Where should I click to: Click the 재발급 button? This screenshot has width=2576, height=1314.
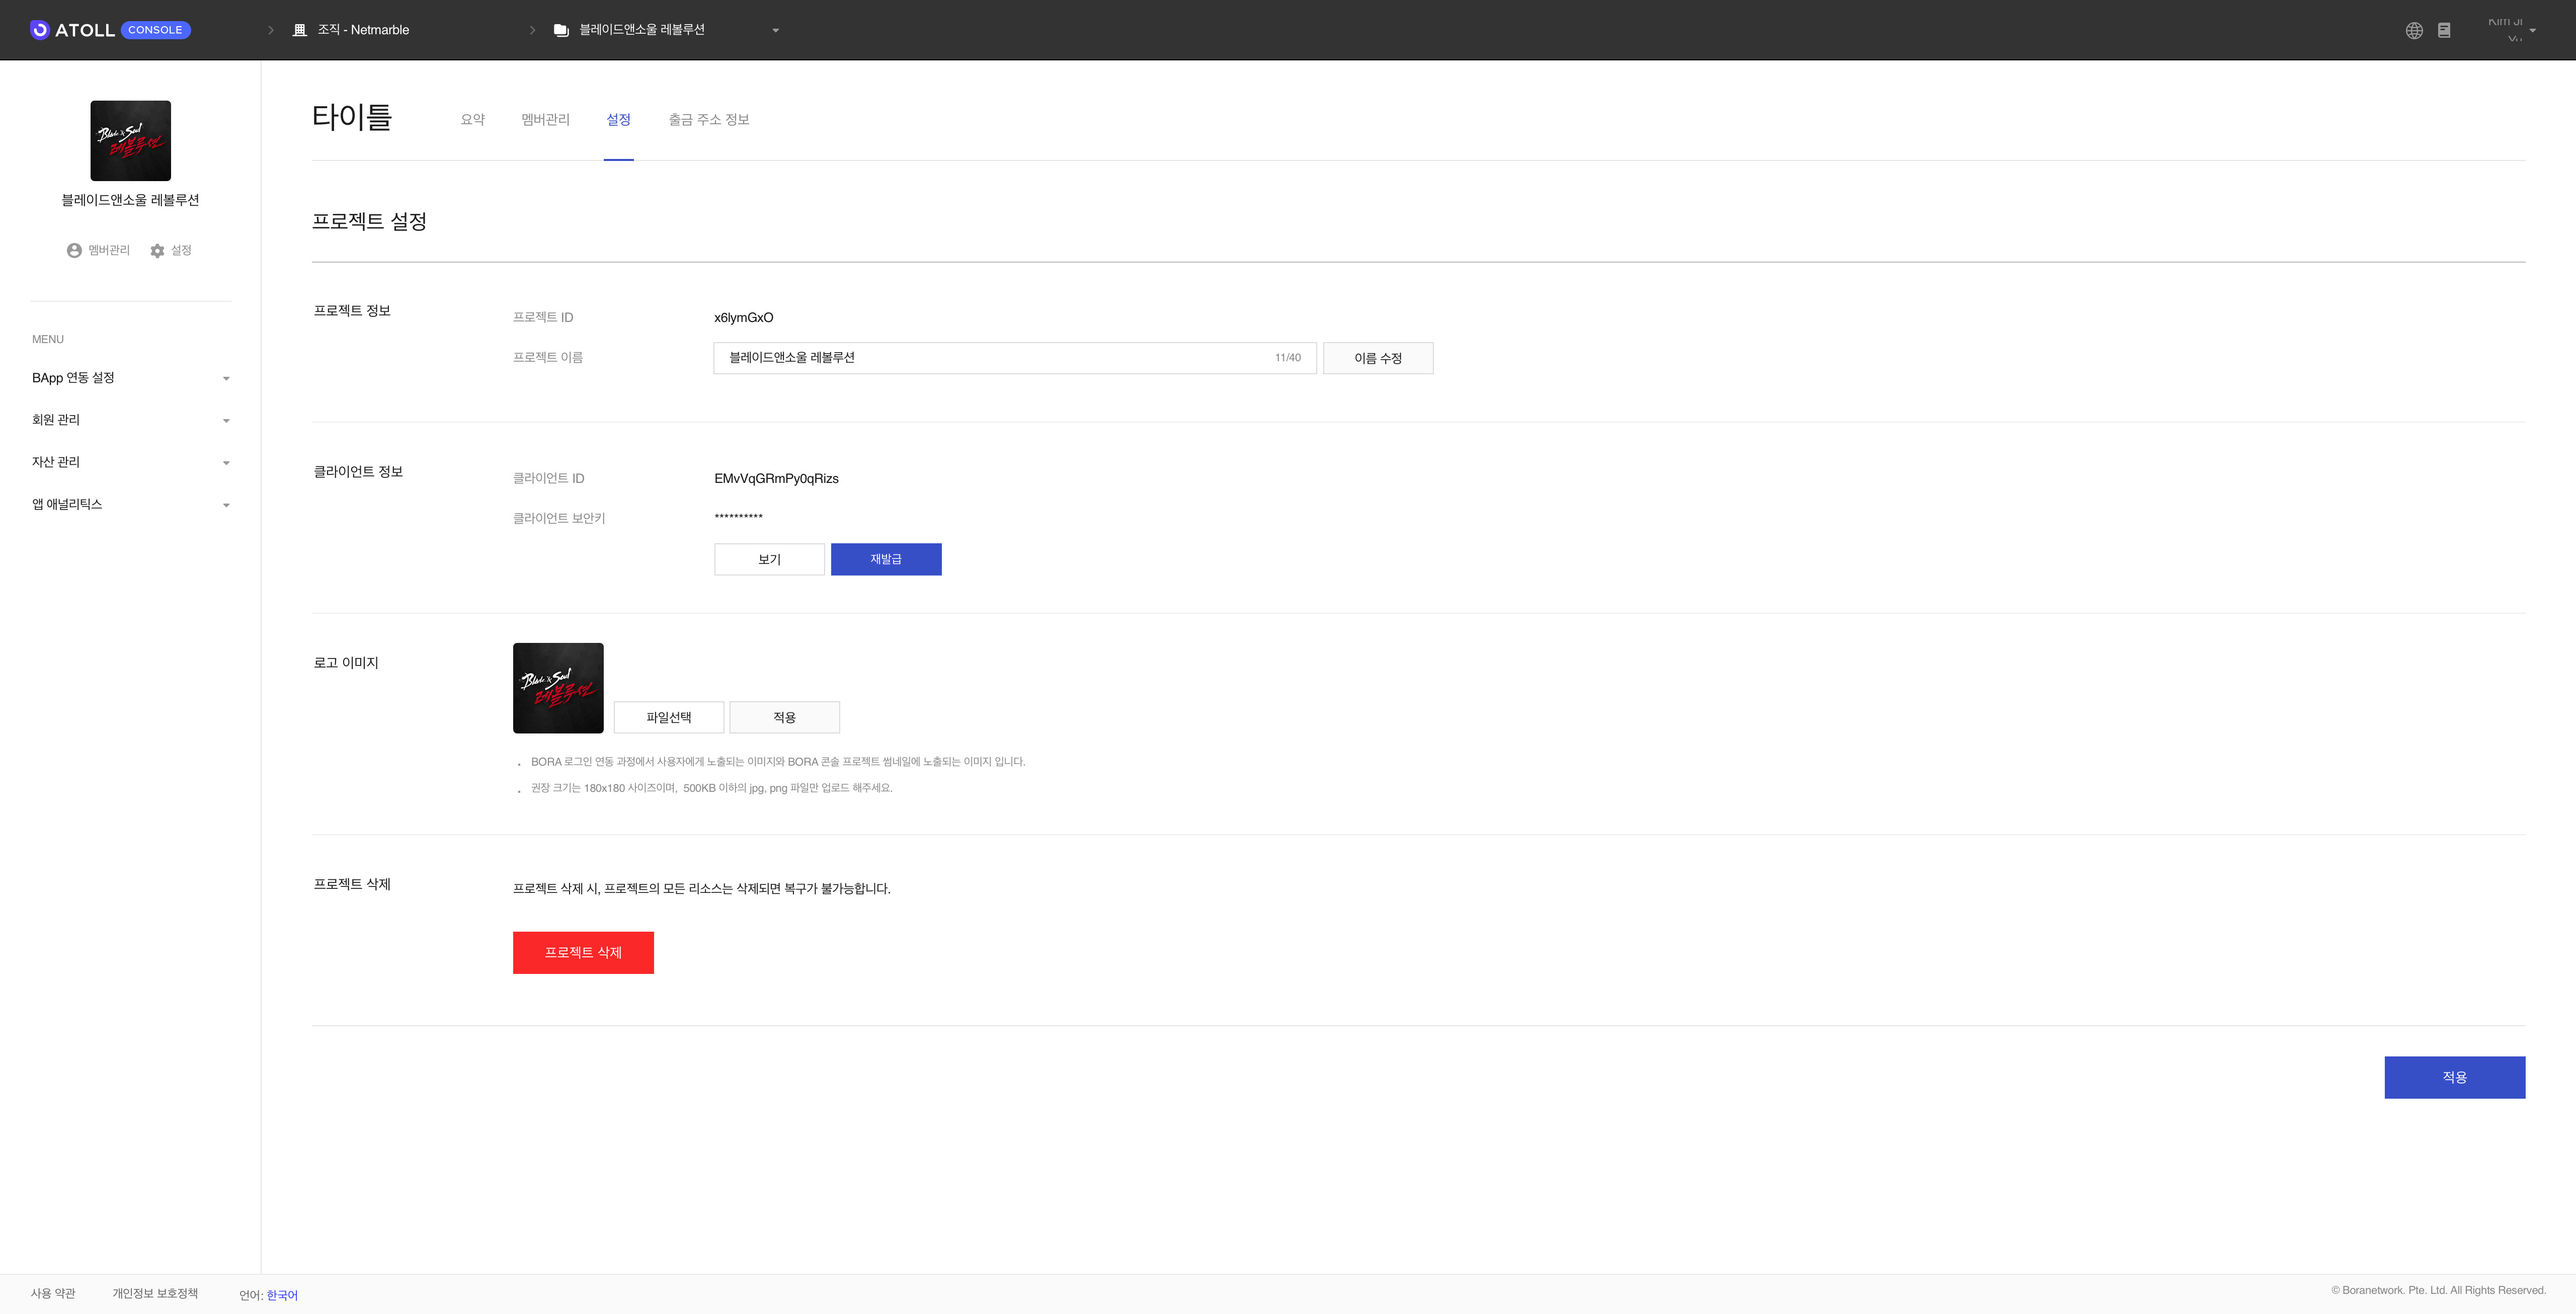point(885,559)
